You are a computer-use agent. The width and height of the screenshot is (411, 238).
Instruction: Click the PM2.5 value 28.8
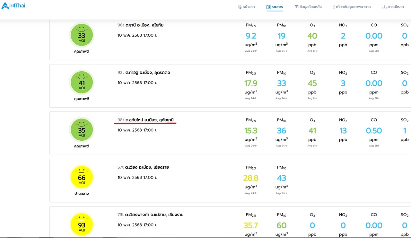[x=251, y=178]
